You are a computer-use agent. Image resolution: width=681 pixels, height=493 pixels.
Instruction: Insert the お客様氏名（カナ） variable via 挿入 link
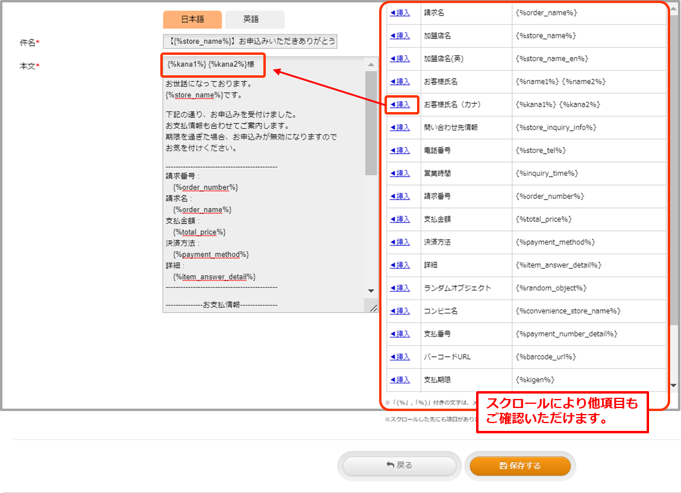[x=400, y=104]
